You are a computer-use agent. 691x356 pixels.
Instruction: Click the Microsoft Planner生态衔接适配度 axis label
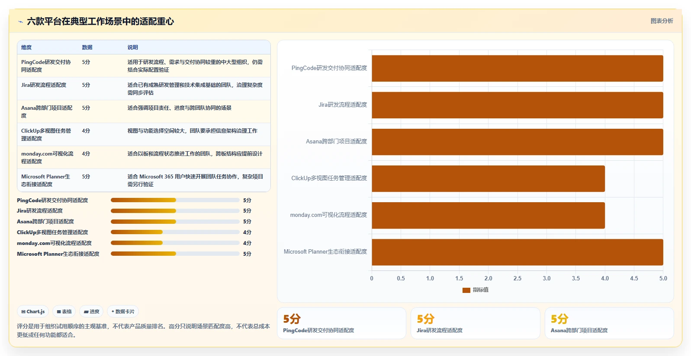[325, 252]
